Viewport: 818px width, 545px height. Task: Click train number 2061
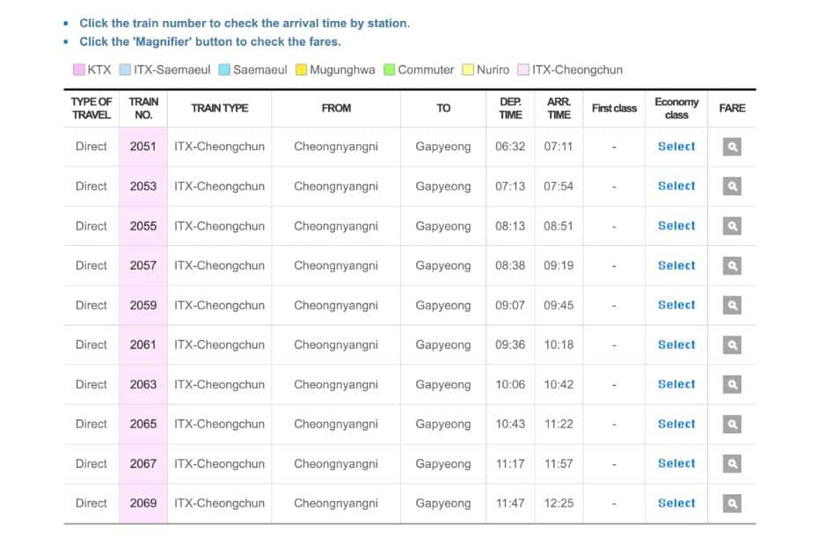tap(143, 345)
